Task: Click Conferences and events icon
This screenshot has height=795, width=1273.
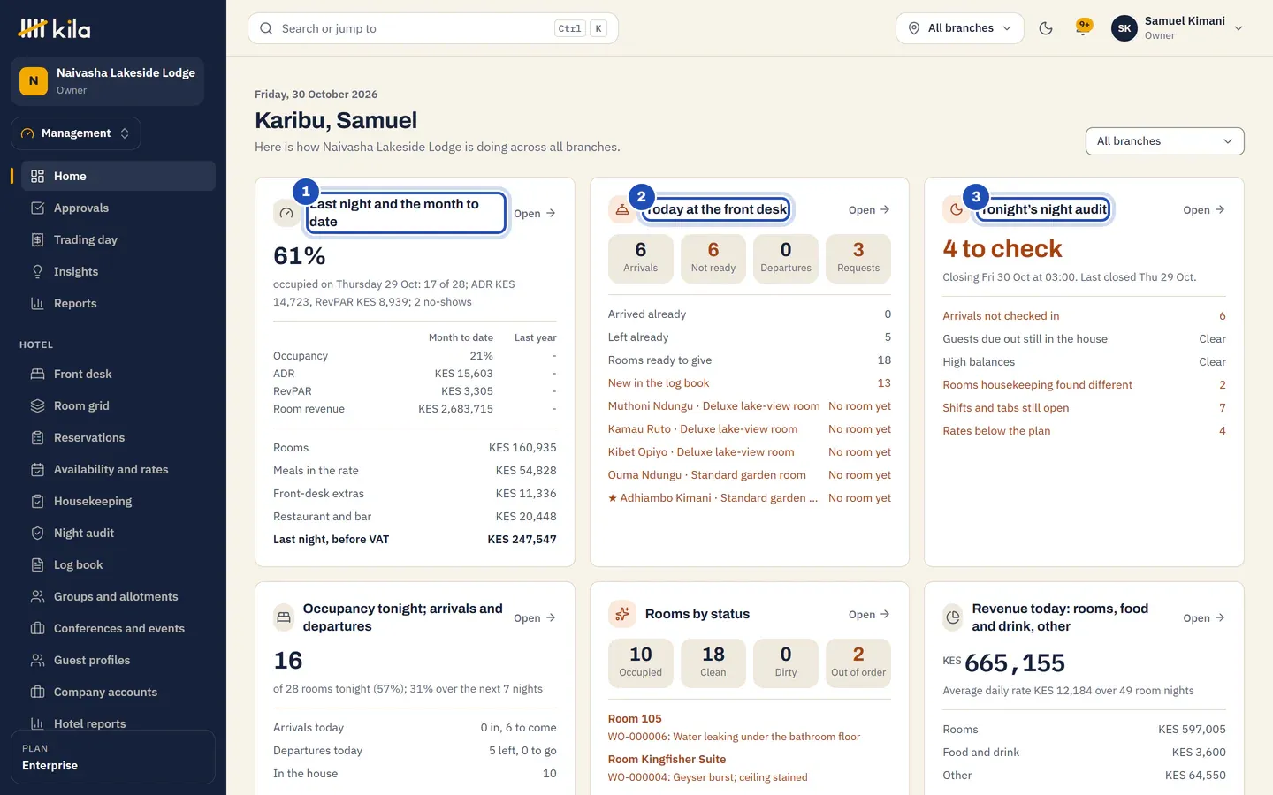Action: point(37,629)
